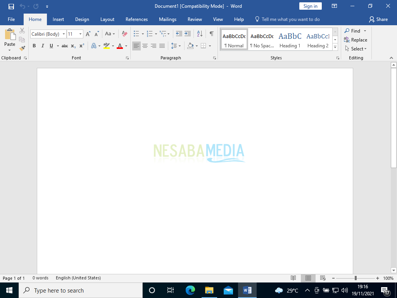397x298 pixels.
Task: Apply bullet list icon
Action: (x=136, y=34)
